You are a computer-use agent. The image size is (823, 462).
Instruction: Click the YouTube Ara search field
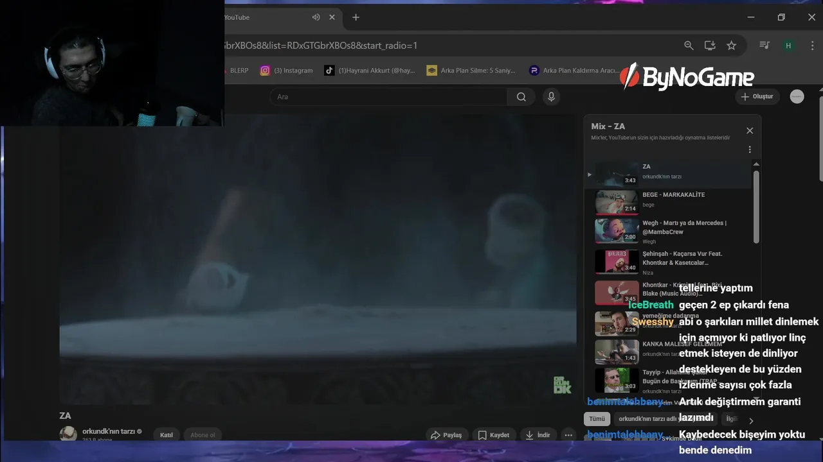coord(388,97)
